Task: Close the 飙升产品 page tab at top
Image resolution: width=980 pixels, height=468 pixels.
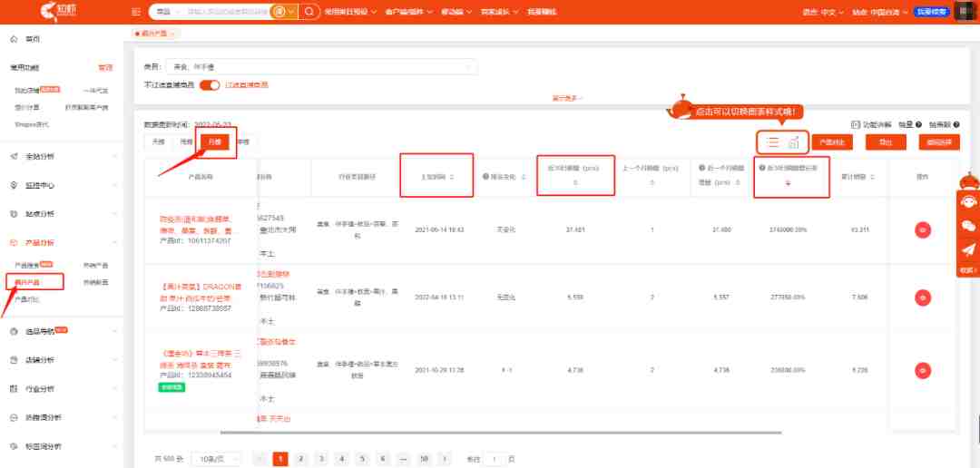Action: [x=171, y=34]
